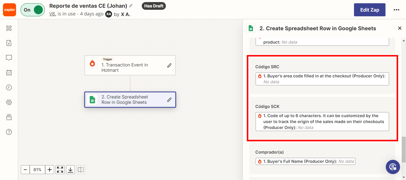Viewport: 406px width, 180px height.
Task: Click the product No data field
Action: (x=322, y=42)
